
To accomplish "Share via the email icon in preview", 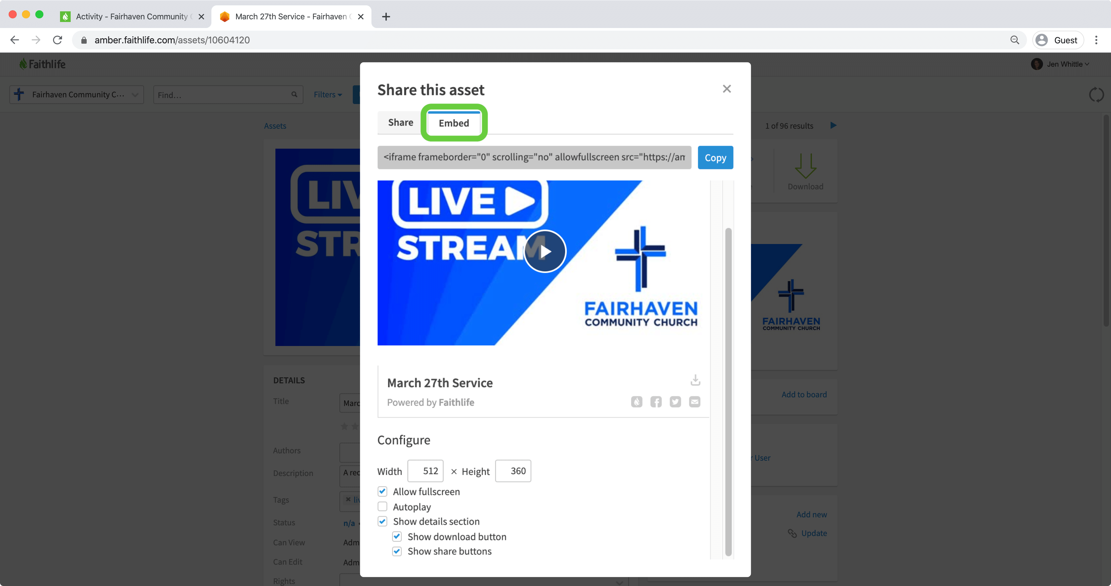I will (694, 402).
